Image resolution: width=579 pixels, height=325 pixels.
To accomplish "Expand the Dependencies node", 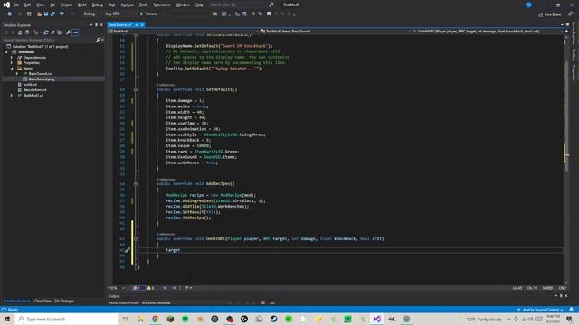I will 12,58.
